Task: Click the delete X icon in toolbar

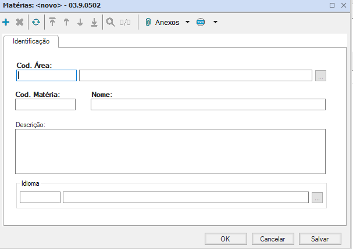Action: click(20, 23)
